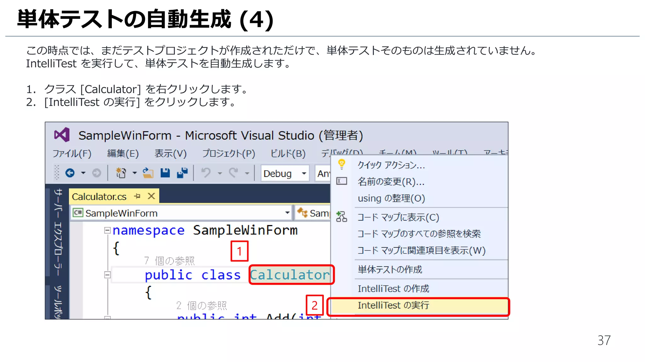Open the Undo history dropdown arrow
Screen dimensions: 645x362
point(220,173)
